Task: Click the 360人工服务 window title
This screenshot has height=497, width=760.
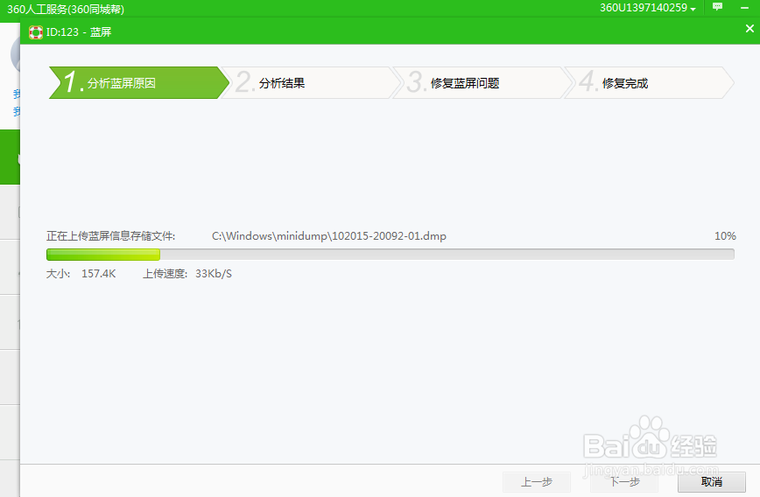Action: point(66,10)
